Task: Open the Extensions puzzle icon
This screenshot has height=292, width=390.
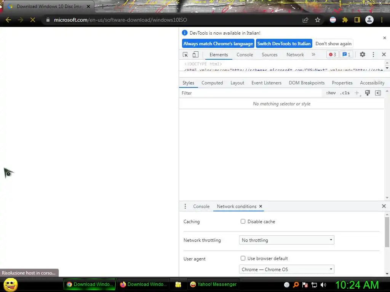Action: pos(345,20)
